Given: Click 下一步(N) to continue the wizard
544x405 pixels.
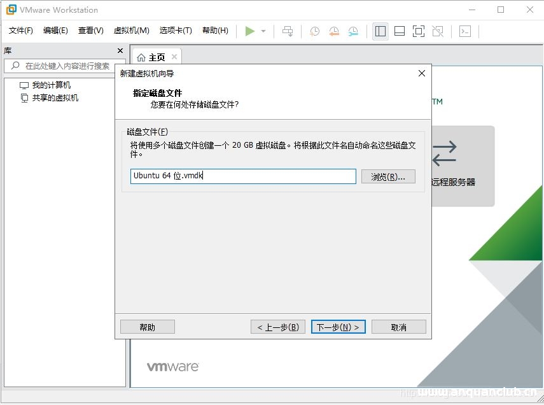Looking at the screenshot, I should (x=338, y=326).
